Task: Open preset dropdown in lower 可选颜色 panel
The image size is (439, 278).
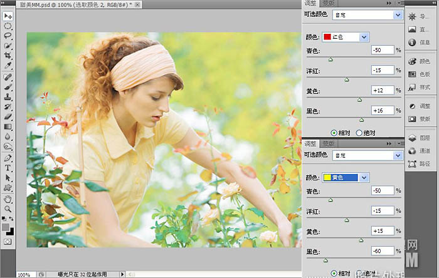Action: [398, 155]
